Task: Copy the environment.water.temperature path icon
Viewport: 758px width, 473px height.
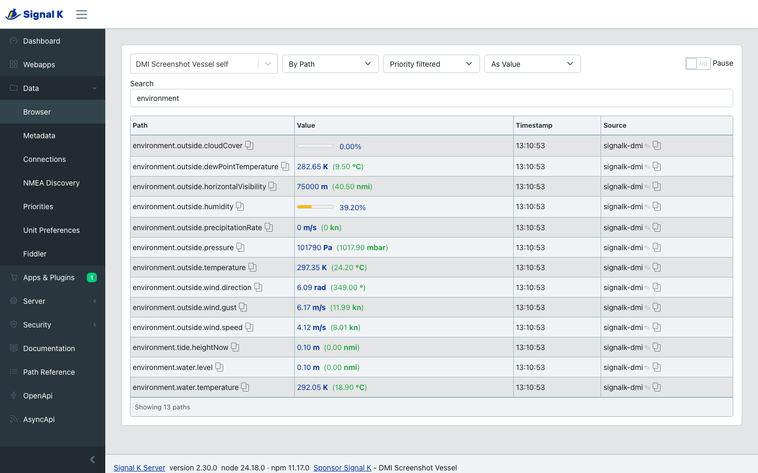Action: [x=245, y=387]
